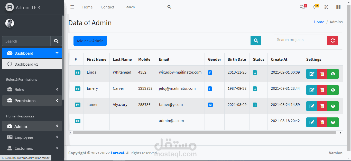351x161 pixels.
Task: Click the AdminLTE 3 brand text
Action: click(x=28, y=7)
